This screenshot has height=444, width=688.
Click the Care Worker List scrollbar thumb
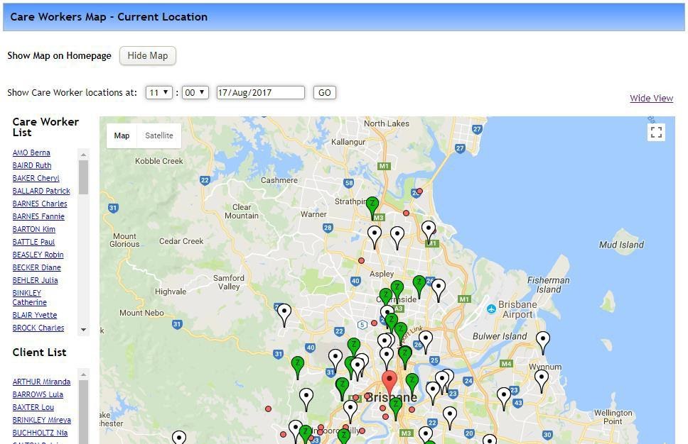(83, 177)
